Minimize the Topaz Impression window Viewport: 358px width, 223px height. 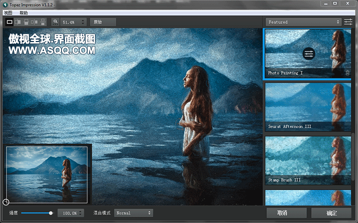[x=326, y=4]
